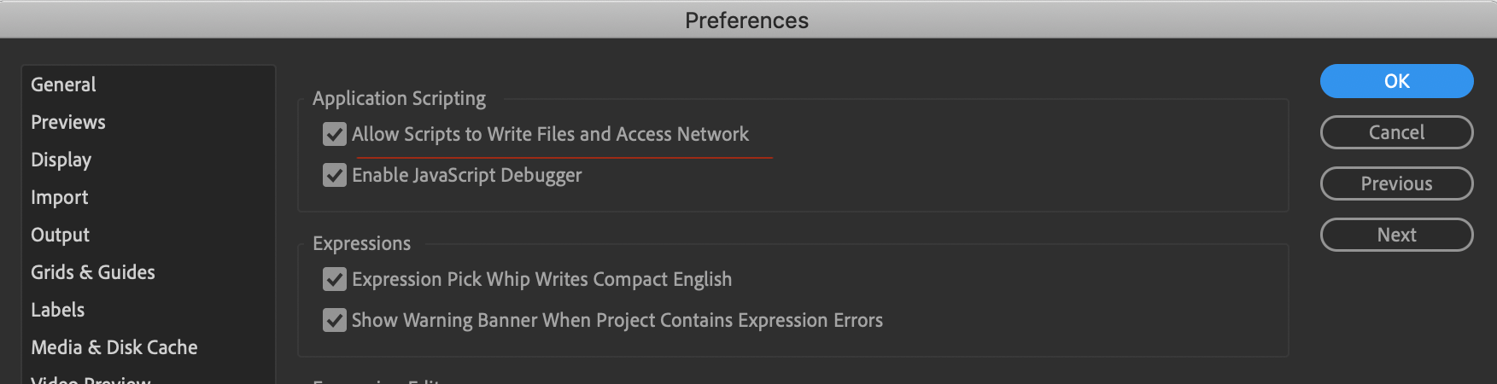Select Previews in the sidebar

click(x=68, y=122)
